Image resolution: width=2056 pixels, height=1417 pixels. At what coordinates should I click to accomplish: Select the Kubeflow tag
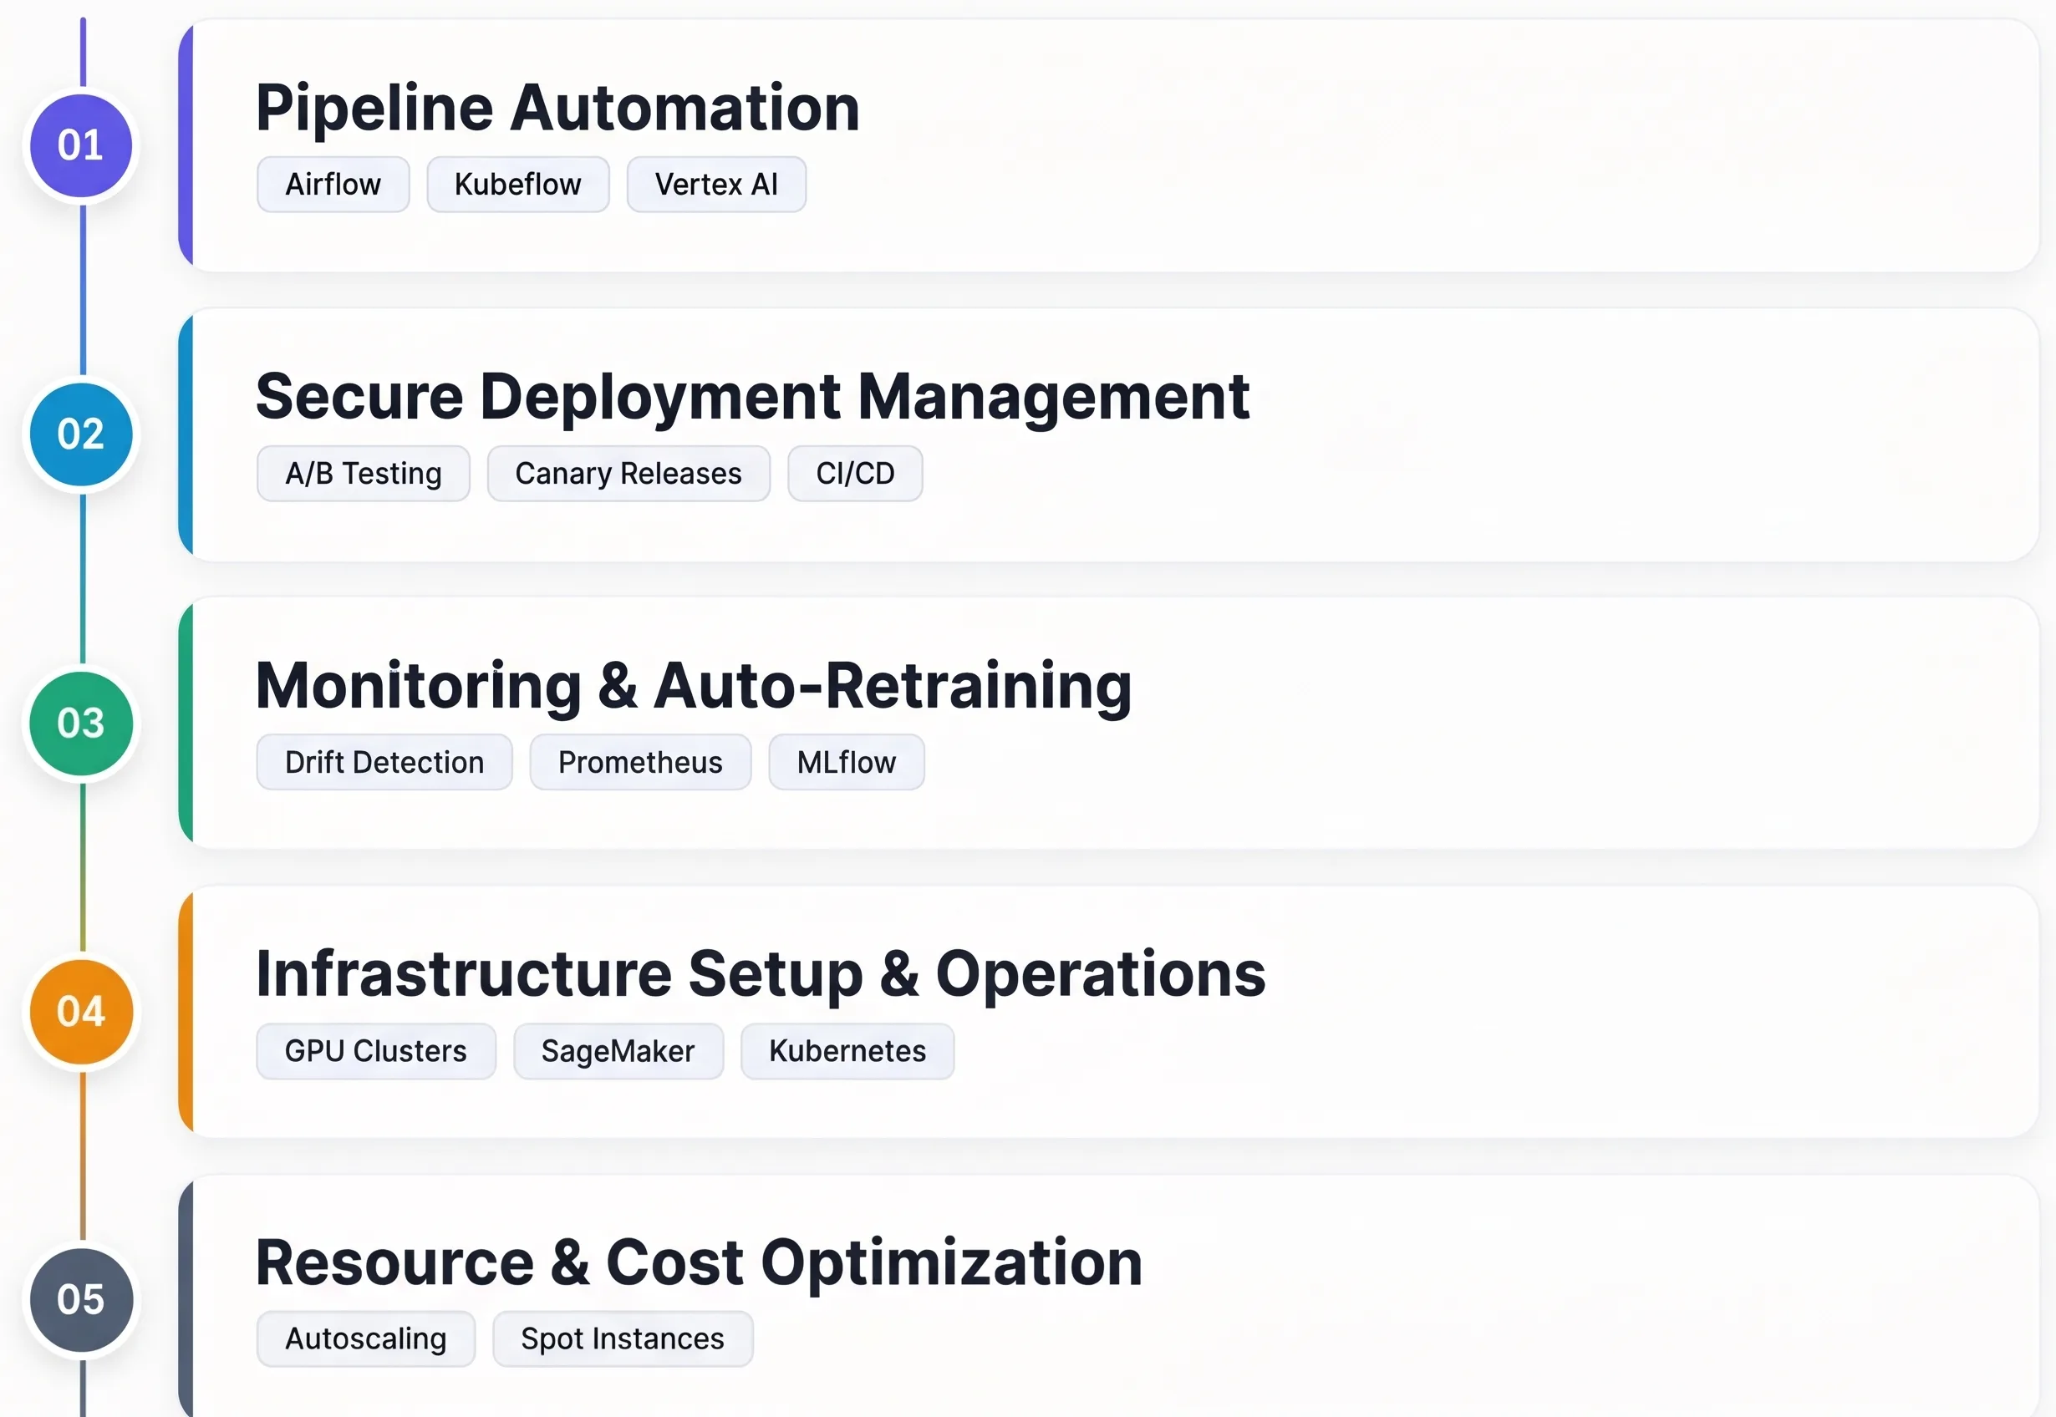coord(518,185)
